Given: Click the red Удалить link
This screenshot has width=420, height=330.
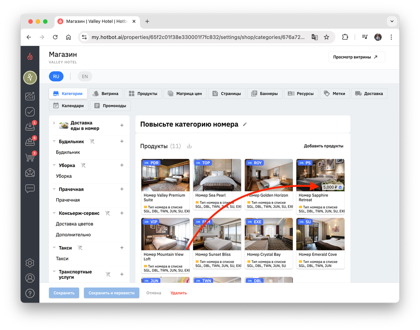Looking at the screenshot, I should [x=179, y=293].
